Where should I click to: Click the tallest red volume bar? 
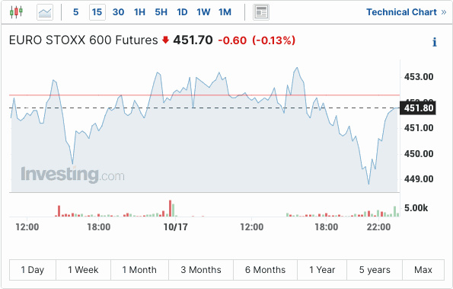[171, 208]
